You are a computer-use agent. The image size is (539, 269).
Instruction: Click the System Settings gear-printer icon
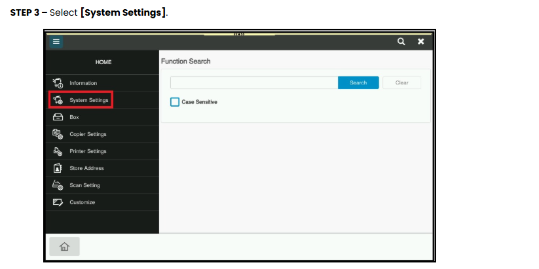pos(58,100)
